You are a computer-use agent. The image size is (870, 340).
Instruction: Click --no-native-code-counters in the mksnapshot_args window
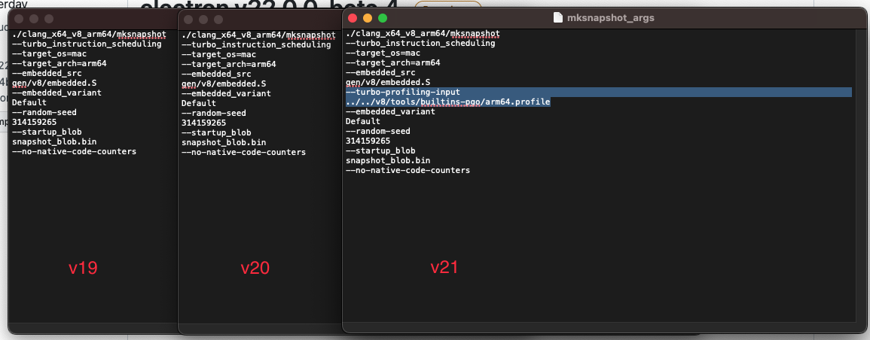[x=408, y=170]
